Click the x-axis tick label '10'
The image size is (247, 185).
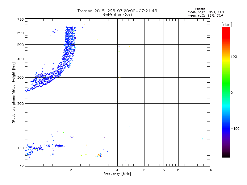coord(178,170)
